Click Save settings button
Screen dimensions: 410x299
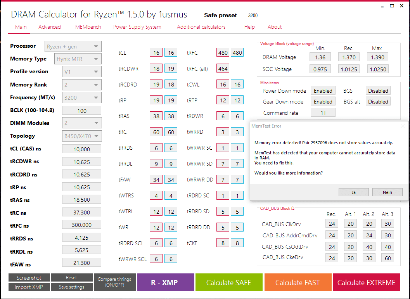(x=72, y=287)
